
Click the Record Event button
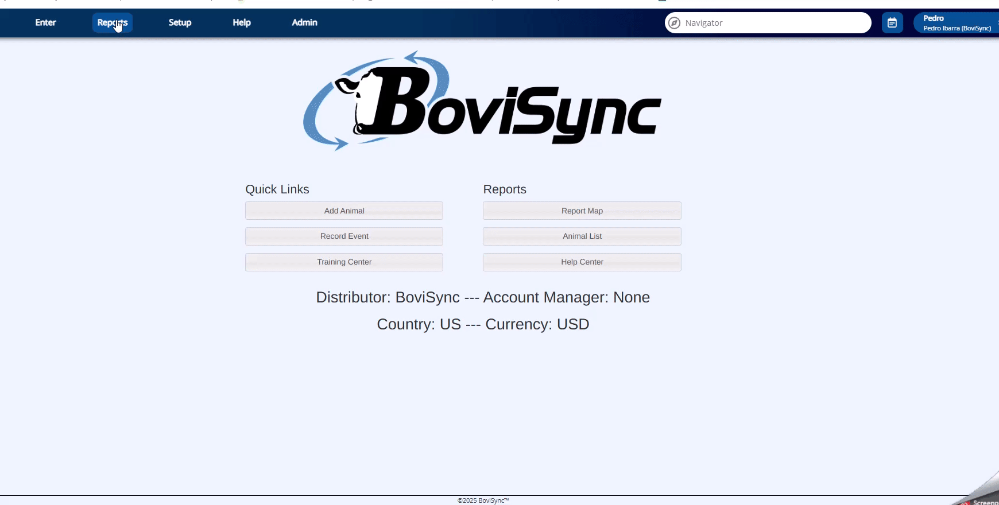click(344, 236)
